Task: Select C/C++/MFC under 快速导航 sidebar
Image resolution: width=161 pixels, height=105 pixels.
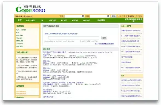Action: tap(21, 30)
